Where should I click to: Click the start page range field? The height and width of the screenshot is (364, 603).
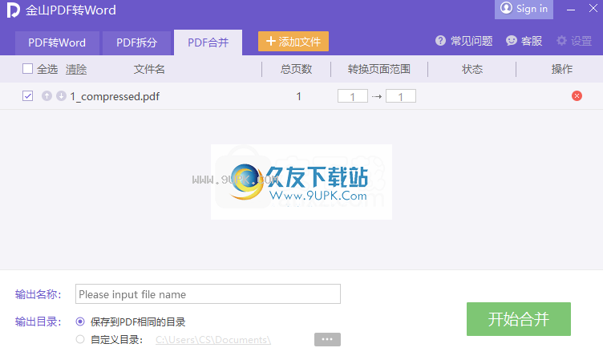coord(353,96)
